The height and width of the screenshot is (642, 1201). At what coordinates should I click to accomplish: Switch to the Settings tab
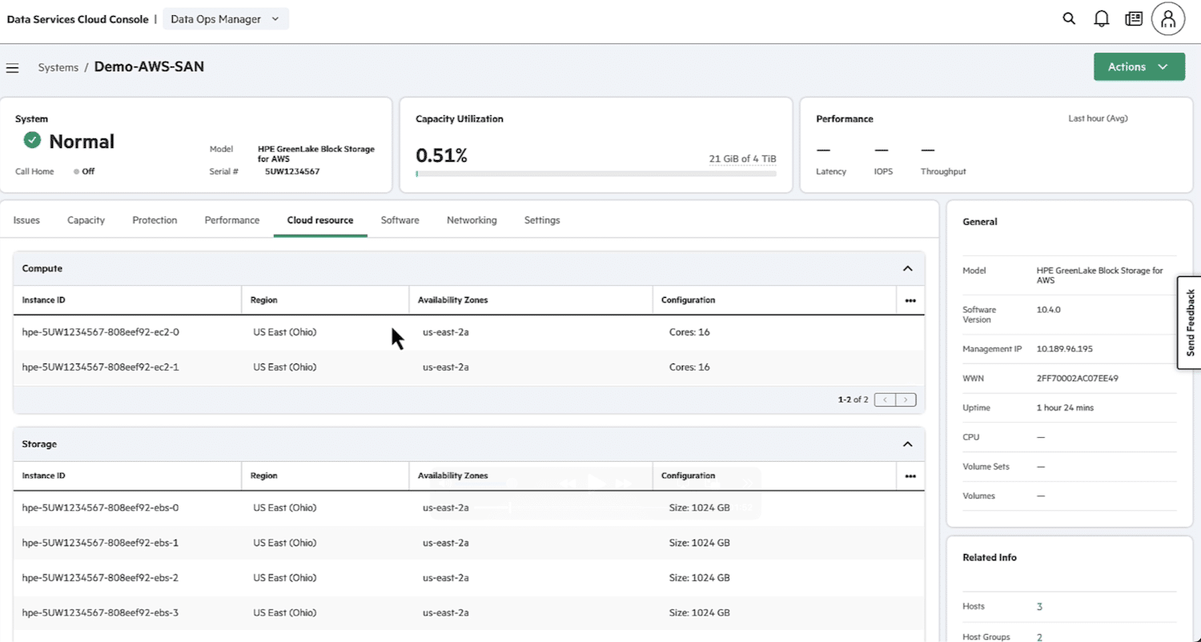[542, 220]
